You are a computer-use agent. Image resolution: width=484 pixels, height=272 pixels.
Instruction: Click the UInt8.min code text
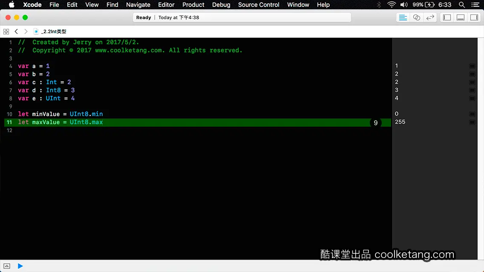click(x=86, y=114)
